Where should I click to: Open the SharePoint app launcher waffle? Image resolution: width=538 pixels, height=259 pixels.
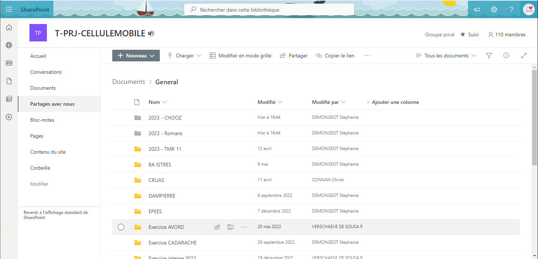[9, 9]
